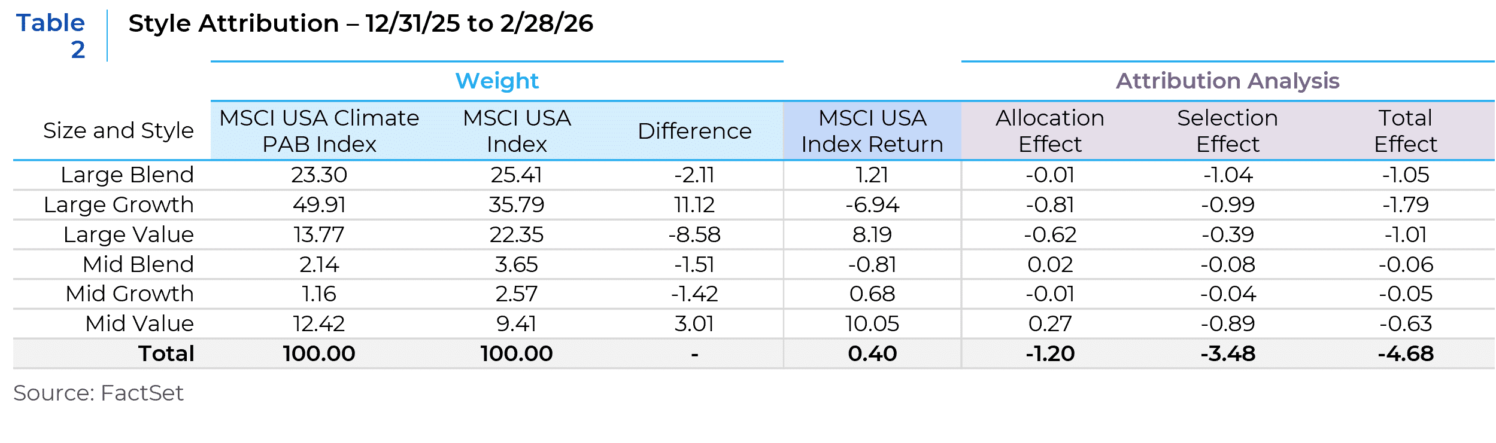1496x443 pixels.
Task: Select the 'Large Growth' row label
Action: (119, 205)
